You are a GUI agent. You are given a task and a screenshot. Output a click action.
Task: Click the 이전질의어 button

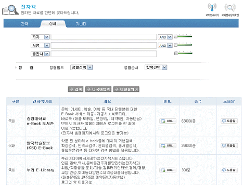[126, 89]
